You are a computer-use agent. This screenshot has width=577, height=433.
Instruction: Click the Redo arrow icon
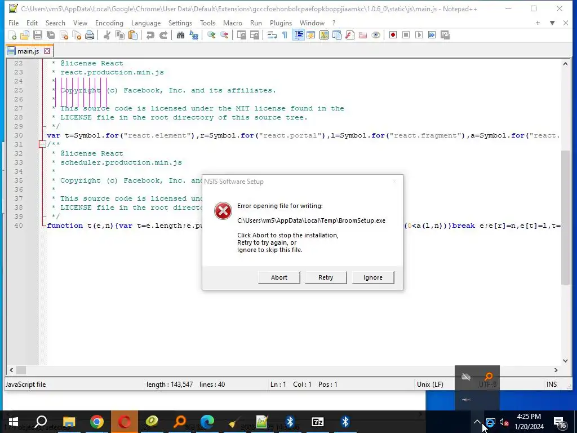pos(163,35)
